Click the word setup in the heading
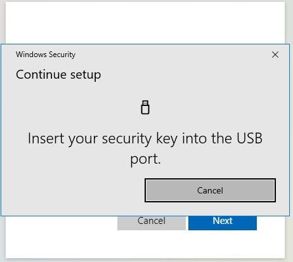Image resolution: width=293 pixels, height=262 pixels. (86, 75)
